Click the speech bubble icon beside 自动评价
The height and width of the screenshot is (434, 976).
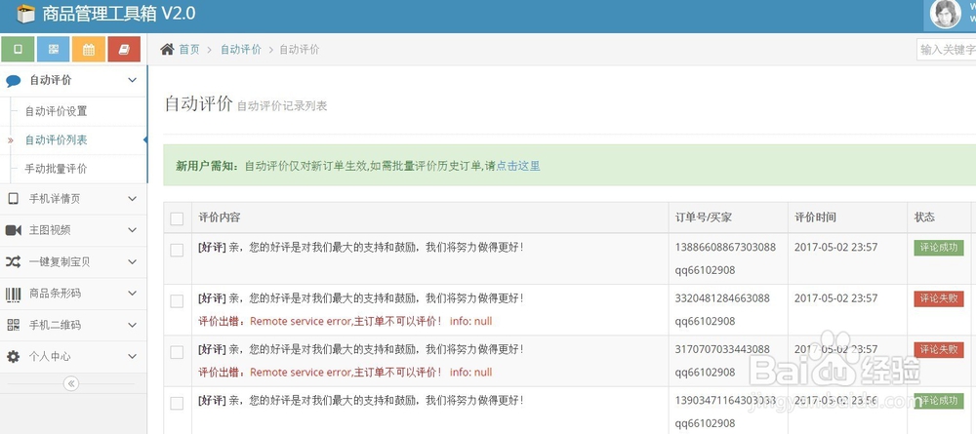pyautogui.click(x=13, y=81)
